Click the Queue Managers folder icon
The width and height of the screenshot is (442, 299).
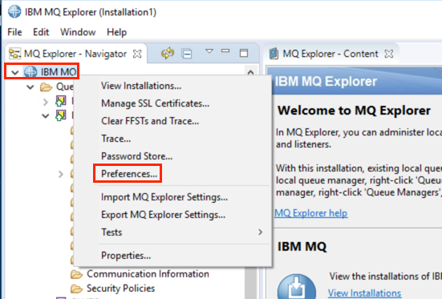click(x=46, y=87)
